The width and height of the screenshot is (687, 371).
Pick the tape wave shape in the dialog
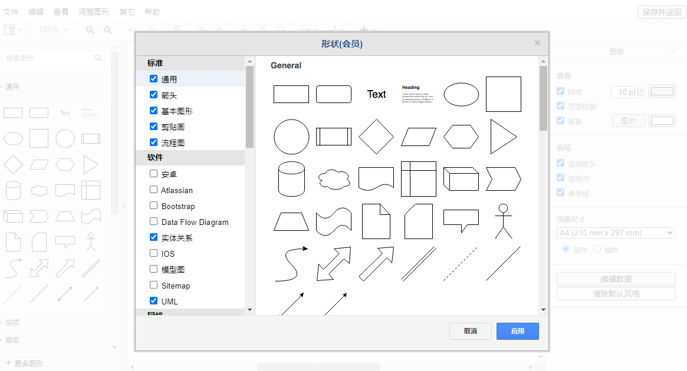pos(334,221)
